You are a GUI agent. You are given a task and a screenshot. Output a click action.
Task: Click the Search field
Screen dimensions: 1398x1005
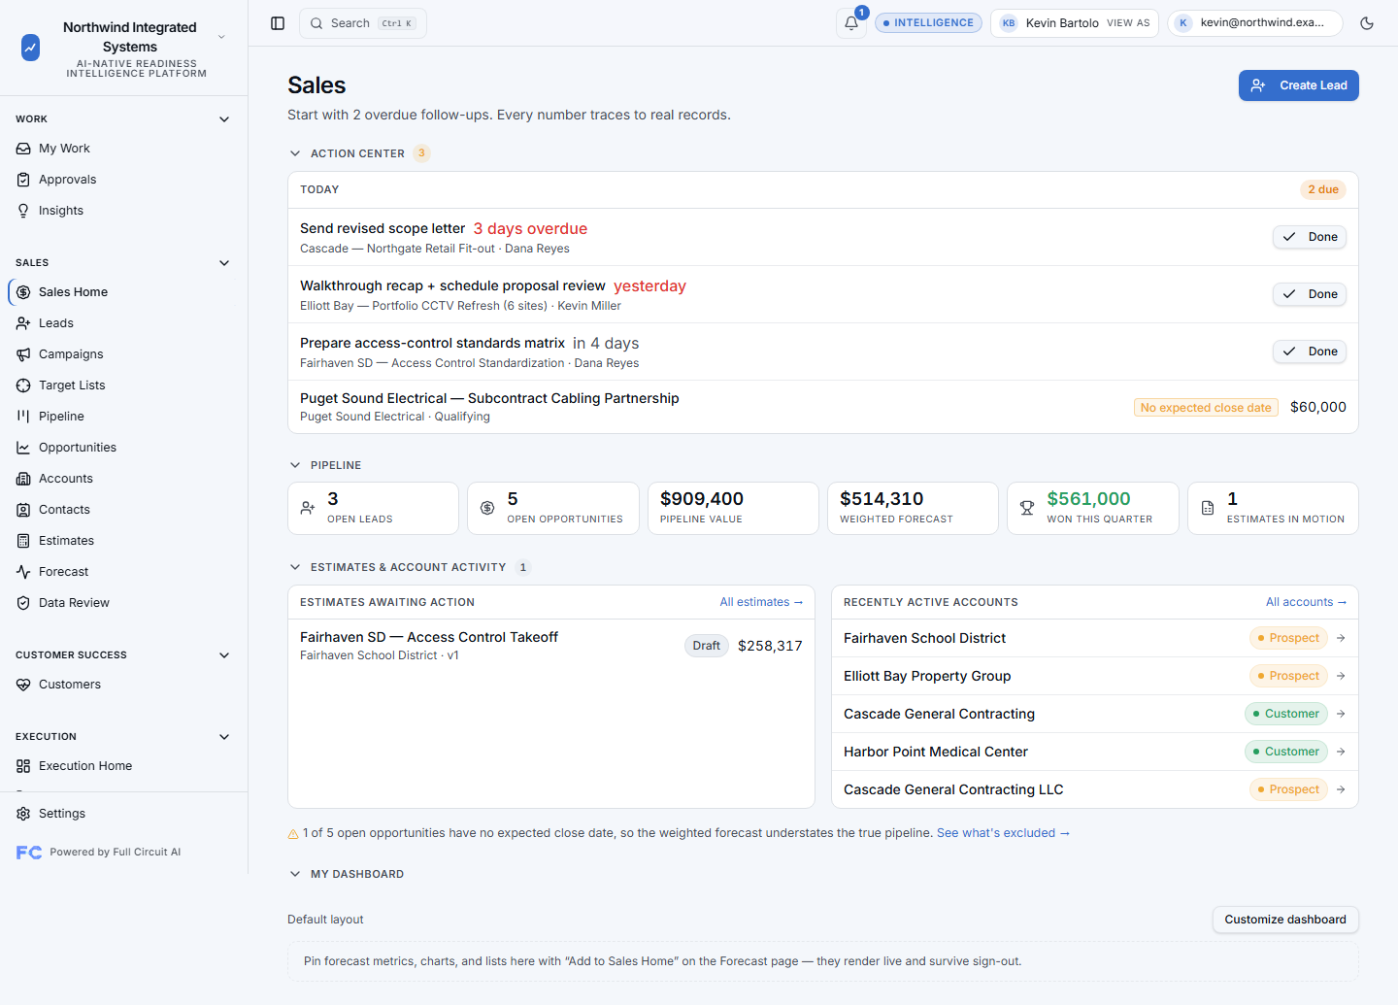pyautogui.click(x=363, y=23)
